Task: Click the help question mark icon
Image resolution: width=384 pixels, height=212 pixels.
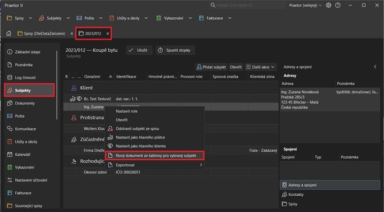Action: [x=338, y=5]
